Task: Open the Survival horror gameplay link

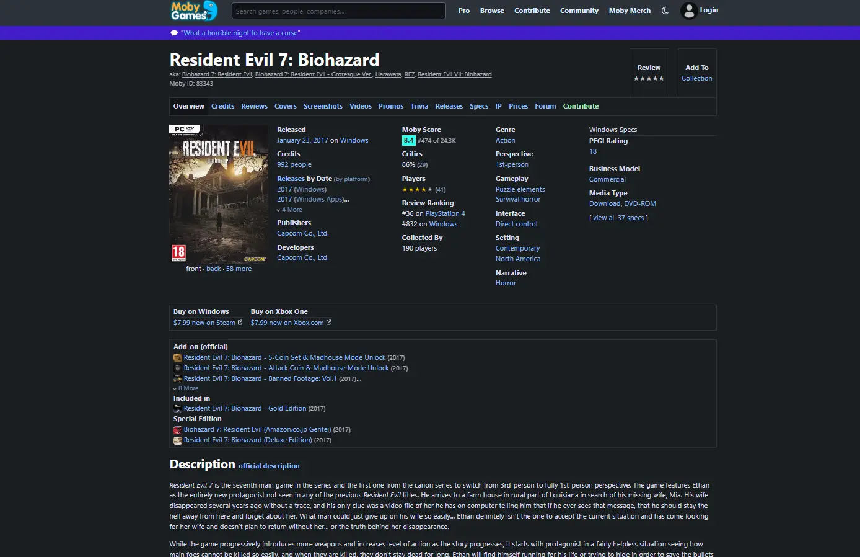Action: pos(518,199)
